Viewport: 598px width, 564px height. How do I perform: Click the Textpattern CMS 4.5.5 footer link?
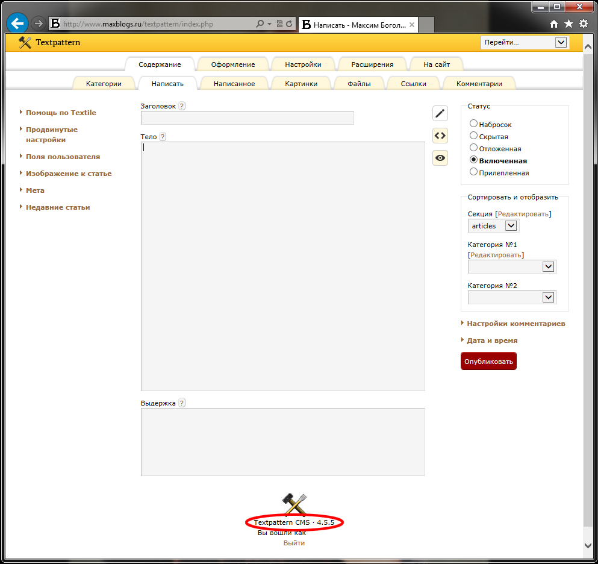[294, 522]
